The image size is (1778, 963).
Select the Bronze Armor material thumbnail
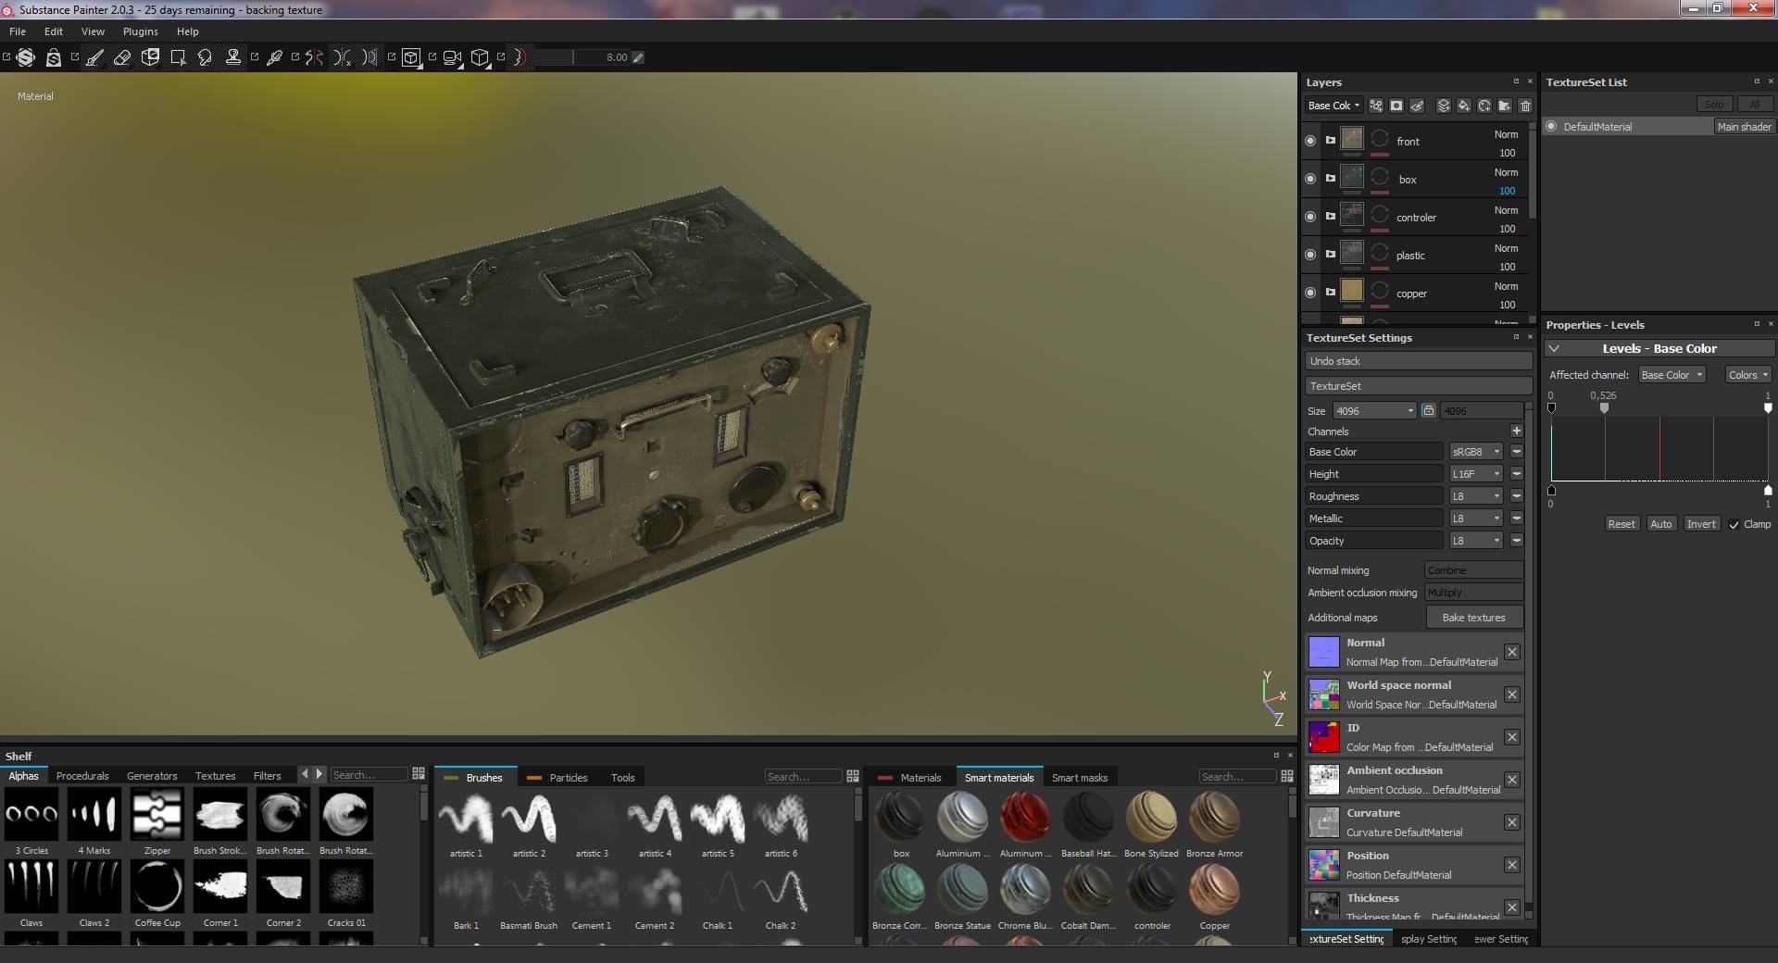pyautogui.click(x=1214, y=819)
